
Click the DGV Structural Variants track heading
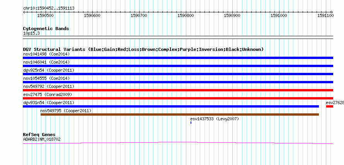(143, 49)
